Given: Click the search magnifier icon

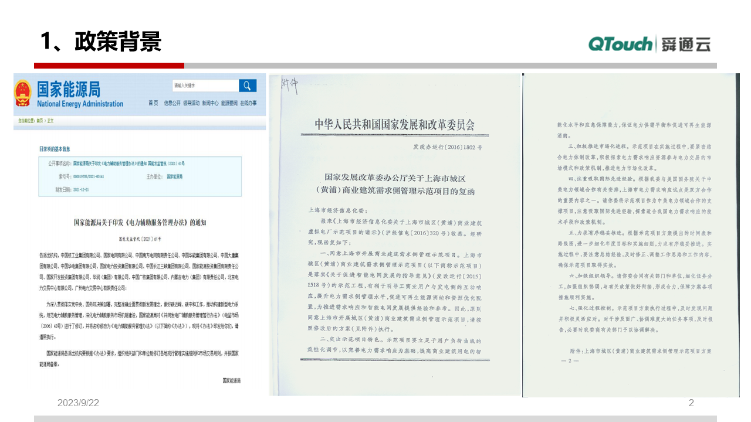Looking at the screenshot, I should click(248, 86).
